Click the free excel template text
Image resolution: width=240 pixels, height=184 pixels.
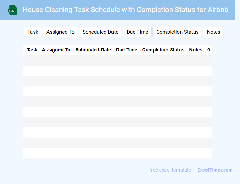[171, 170]
